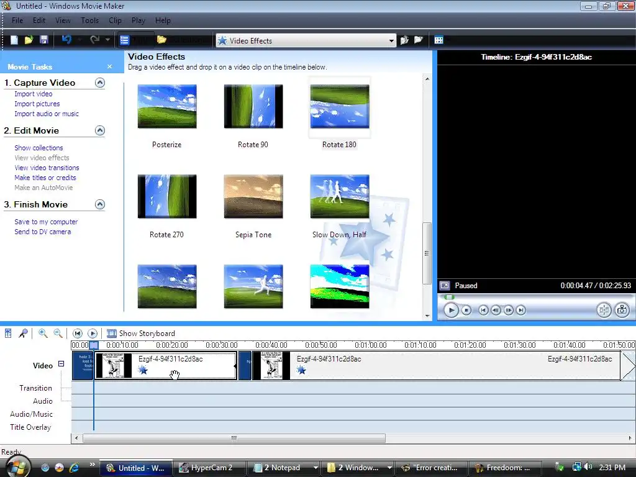This screenshot has width=636, height=477.
Task: Close the Movie Tasks pane
Action: (x=109, y=66)
